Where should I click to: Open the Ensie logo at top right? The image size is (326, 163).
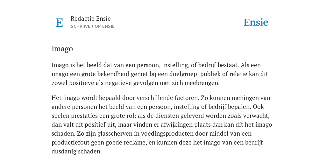pyautogui.click(x=256, y=22)
